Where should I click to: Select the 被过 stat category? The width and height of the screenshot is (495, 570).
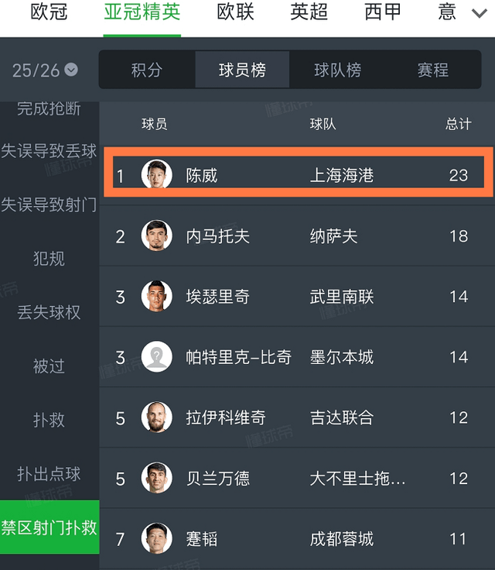click(x=49, y=366)
